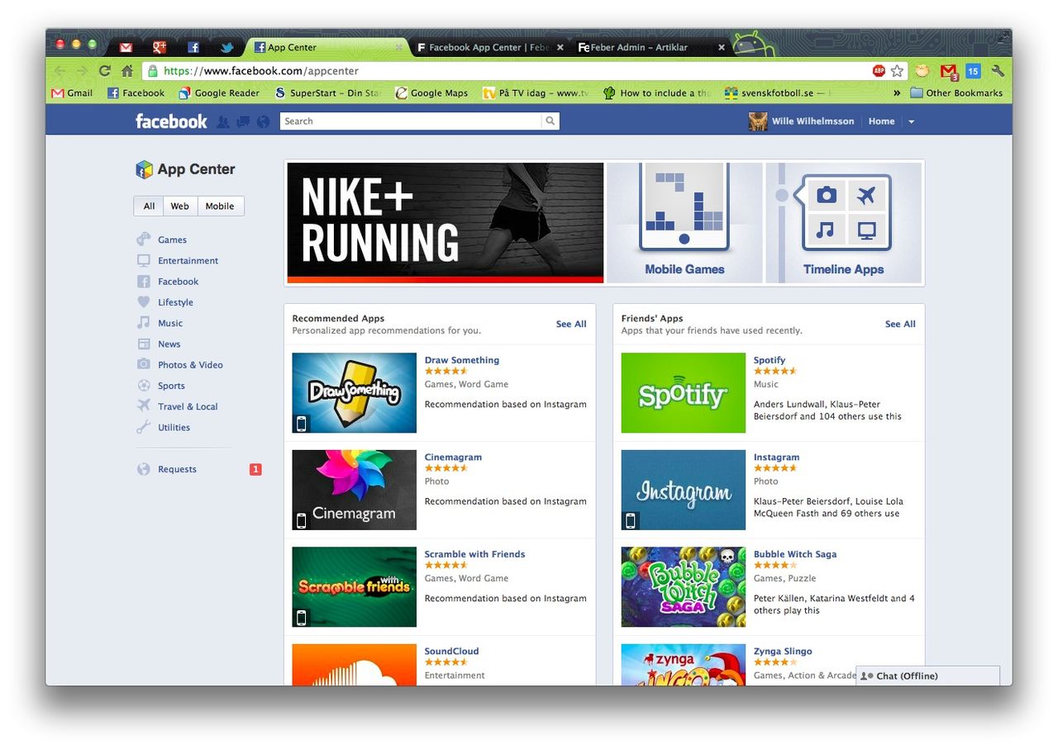Open the calendar extension showing 15
Screen dimensions: 1058x749
(x=973, y=71)
